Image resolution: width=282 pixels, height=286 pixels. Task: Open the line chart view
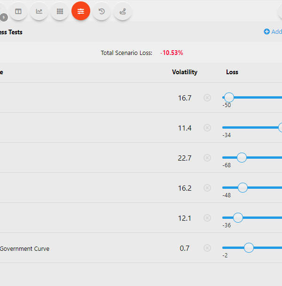click(39, 11)
